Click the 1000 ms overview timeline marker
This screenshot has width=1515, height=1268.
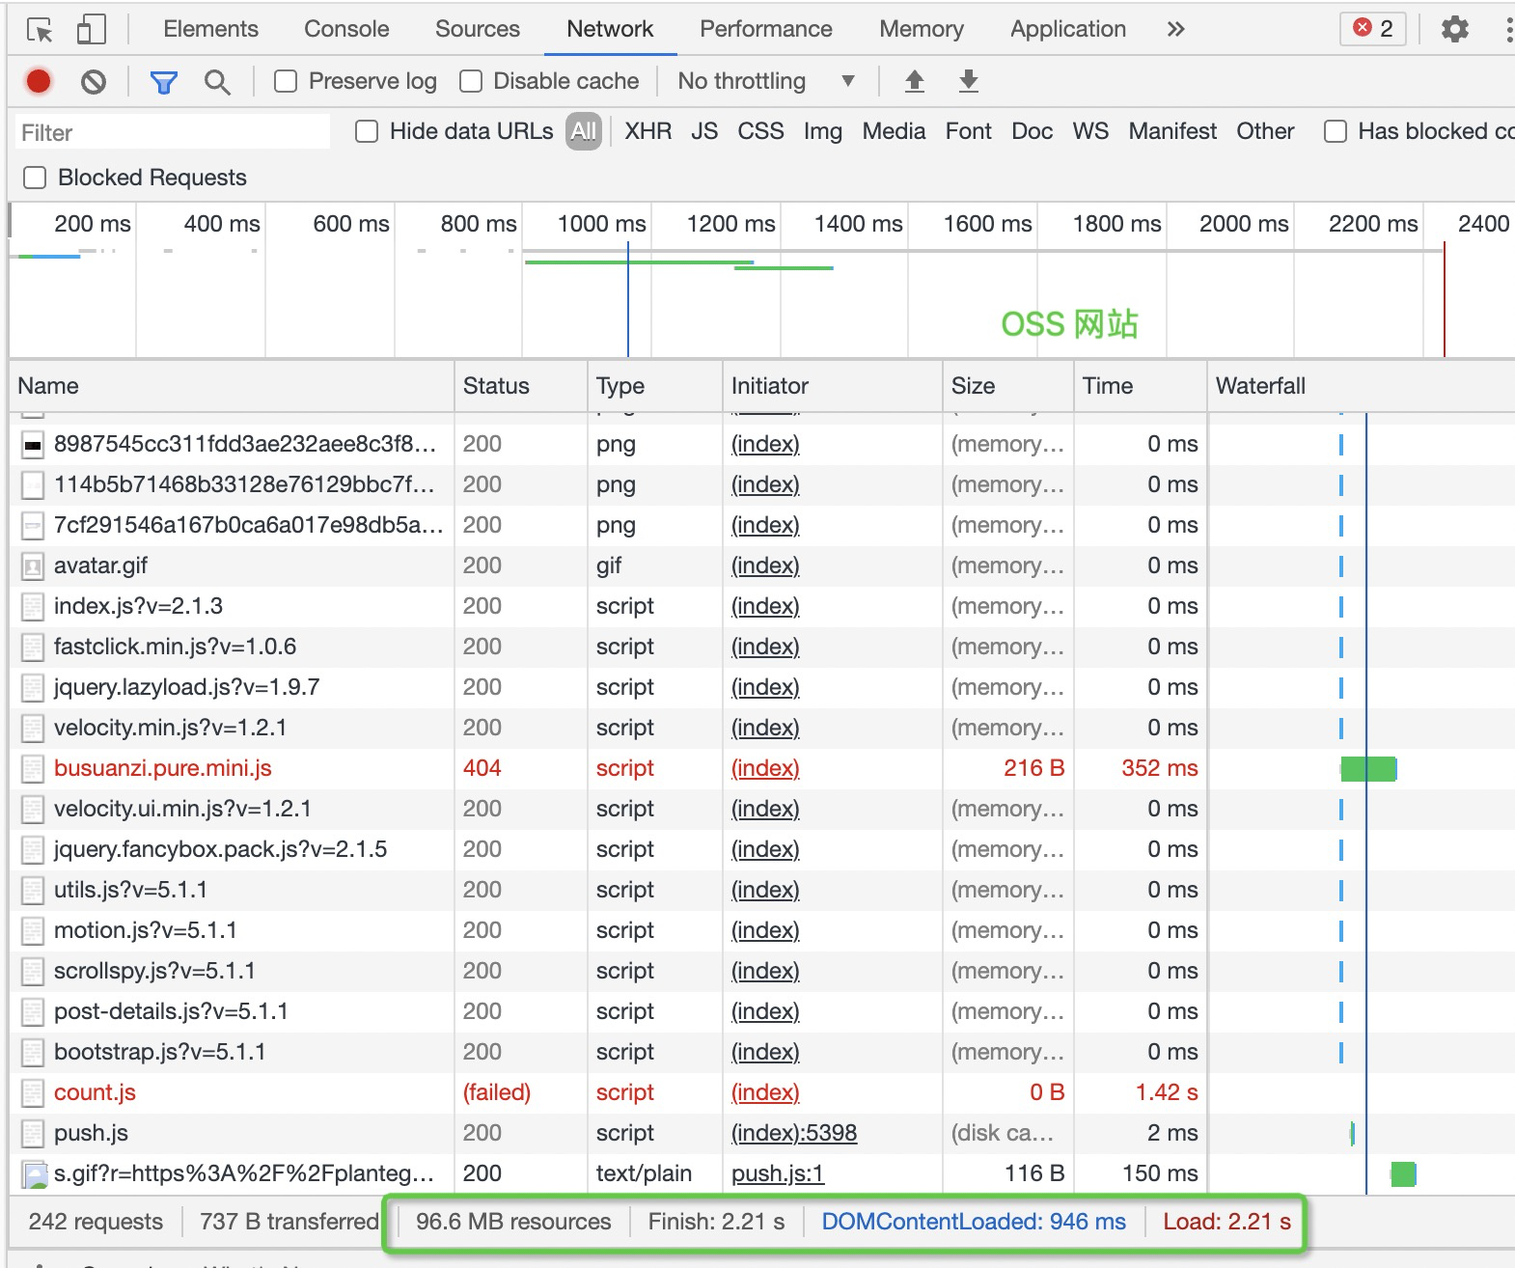click(602, 224)
